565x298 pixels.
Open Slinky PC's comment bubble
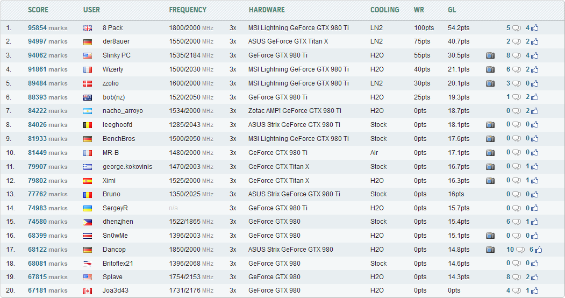(517, 56)
